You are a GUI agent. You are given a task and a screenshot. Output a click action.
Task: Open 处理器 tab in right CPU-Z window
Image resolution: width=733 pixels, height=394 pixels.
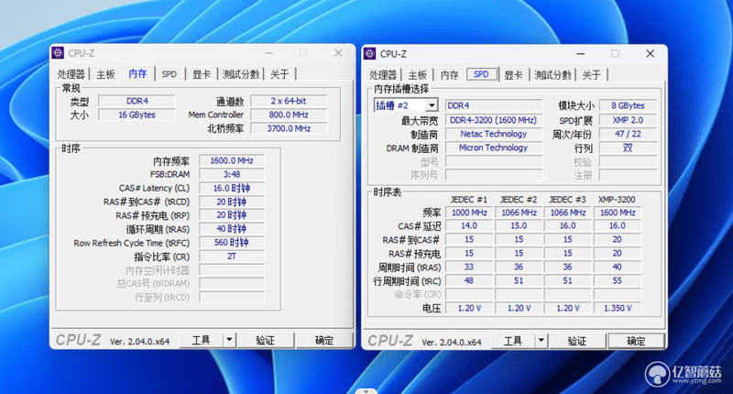coord(383,75)
